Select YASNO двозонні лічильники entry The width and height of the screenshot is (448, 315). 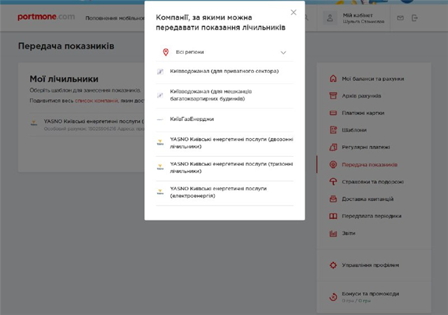(225, 143)
